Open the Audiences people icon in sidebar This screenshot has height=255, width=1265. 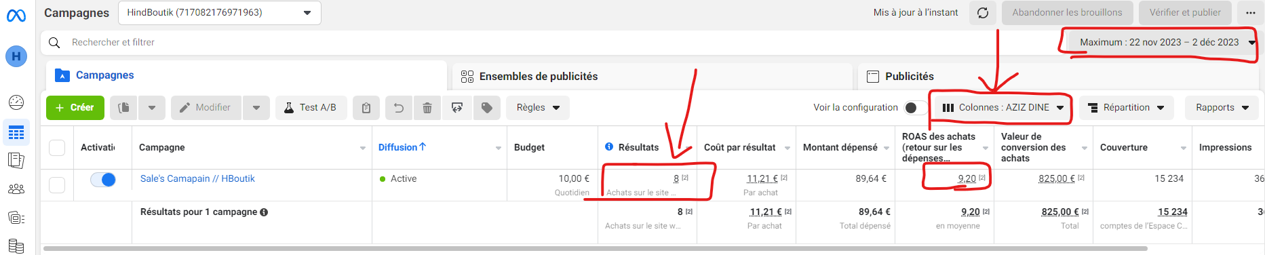(16, 189)
